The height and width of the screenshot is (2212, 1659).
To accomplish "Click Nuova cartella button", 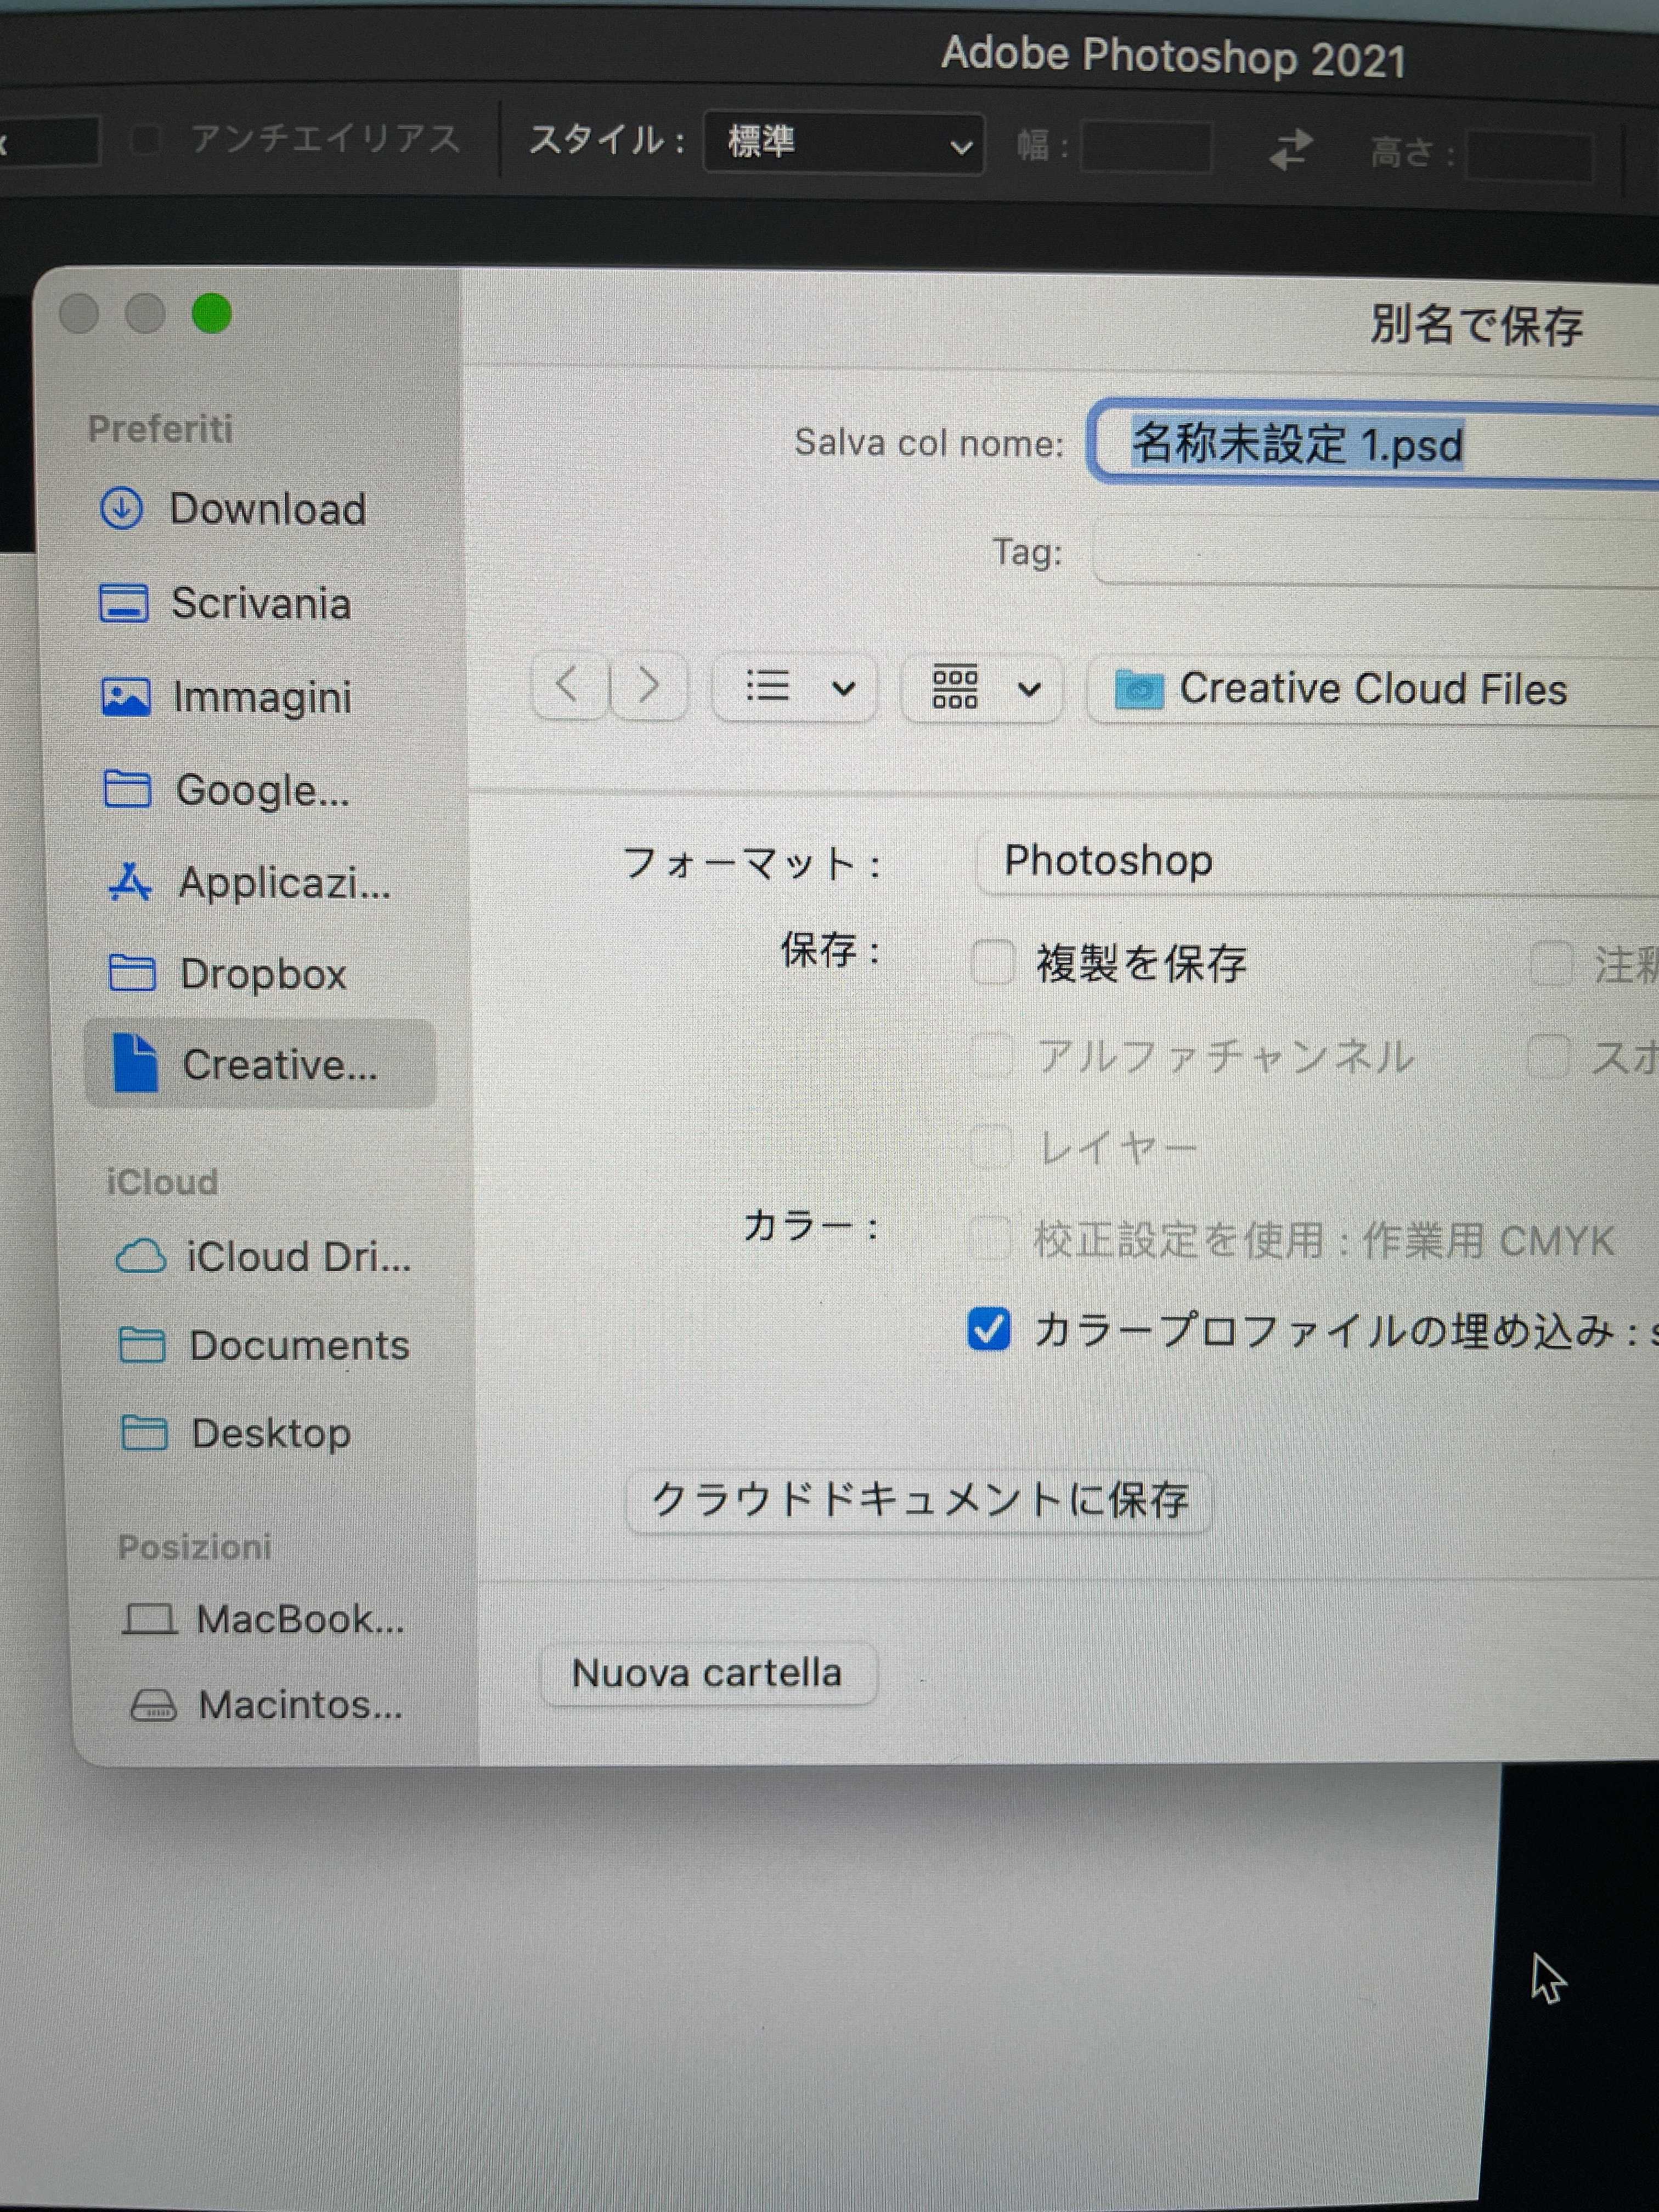I will (x=707, y=1673).
